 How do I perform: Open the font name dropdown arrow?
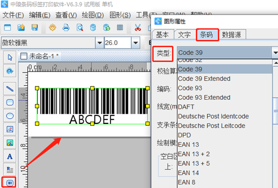(100, 43)
